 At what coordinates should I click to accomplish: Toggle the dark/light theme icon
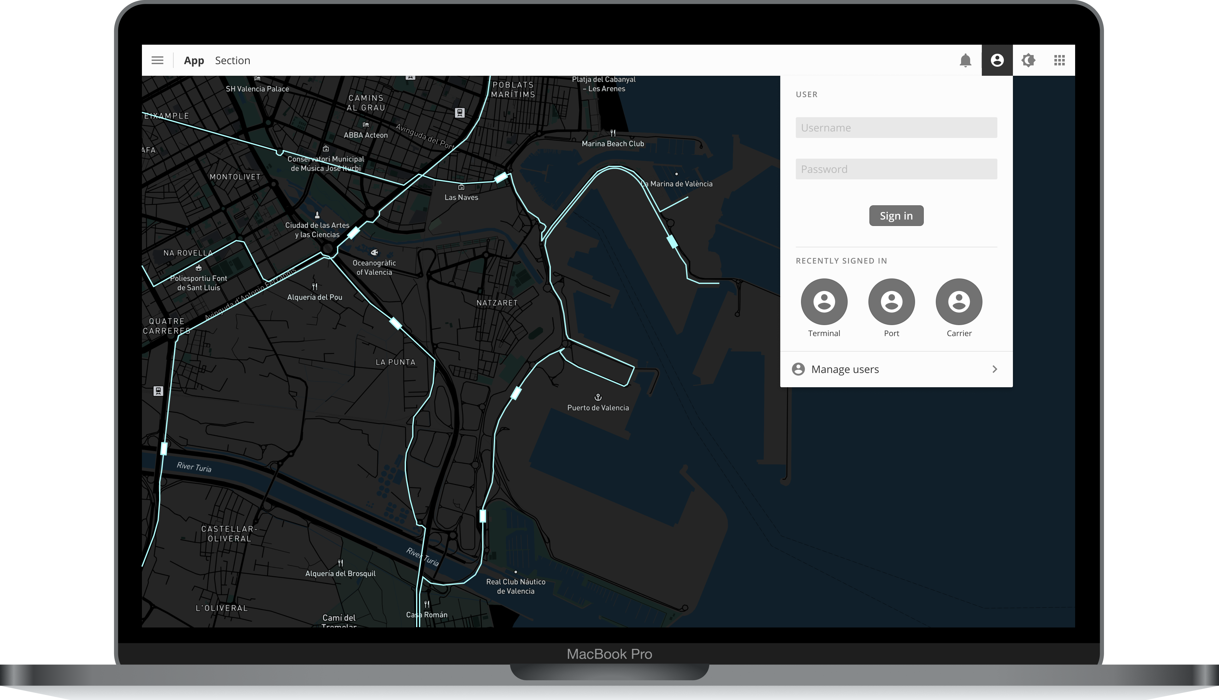pos(1028,60)
